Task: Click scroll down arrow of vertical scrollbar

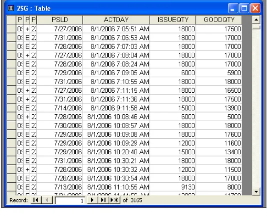Action: pos(256,191)
